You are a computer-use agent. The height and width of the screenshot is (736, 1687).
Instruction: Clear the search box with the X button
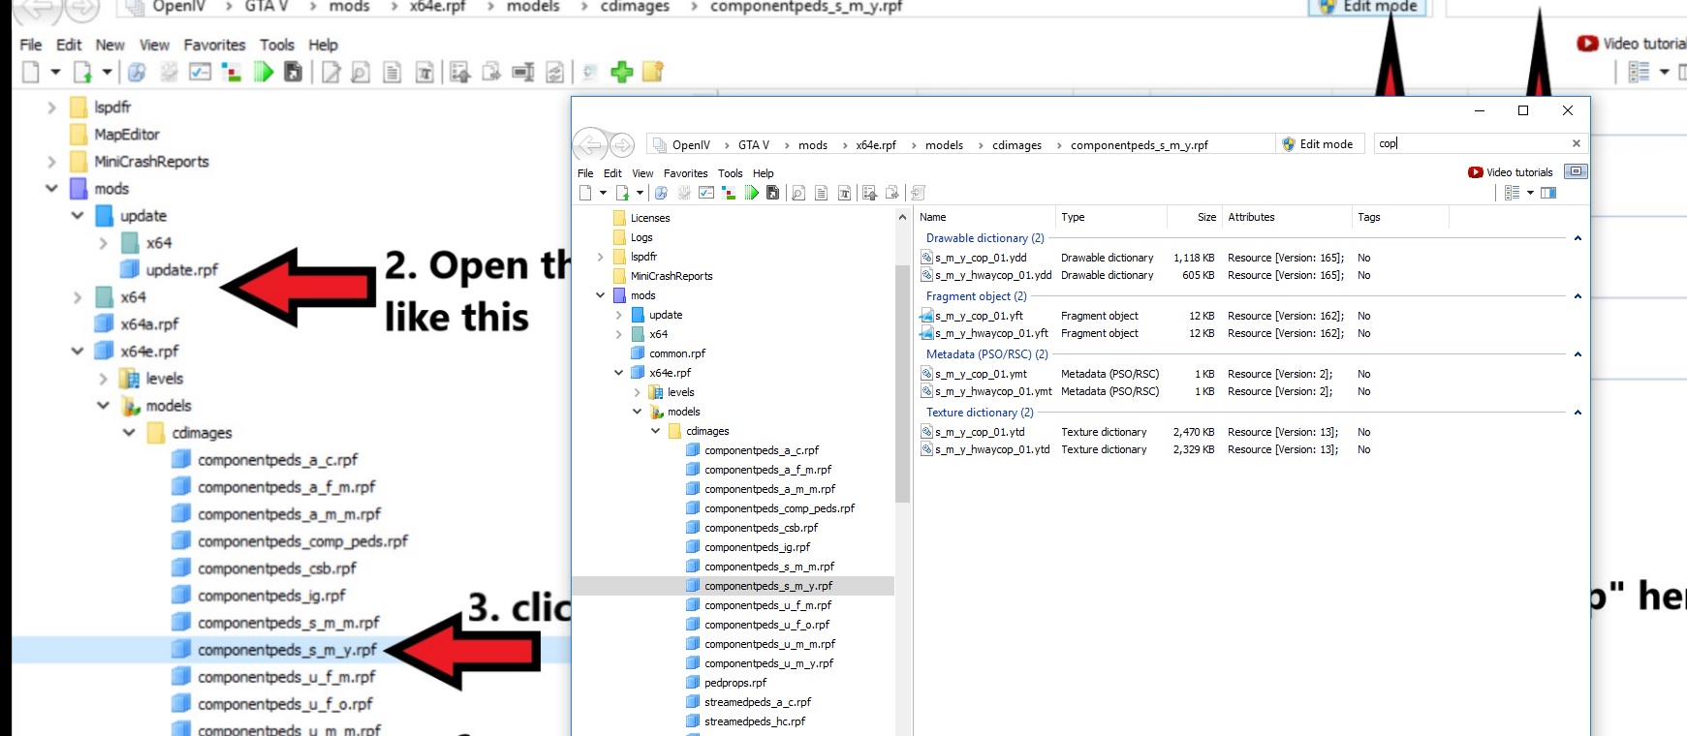click(1577, 143)
